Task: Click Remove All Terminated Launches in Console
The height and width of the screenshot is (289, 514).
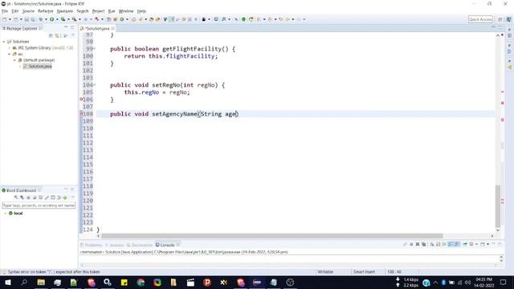Action: 423,244
